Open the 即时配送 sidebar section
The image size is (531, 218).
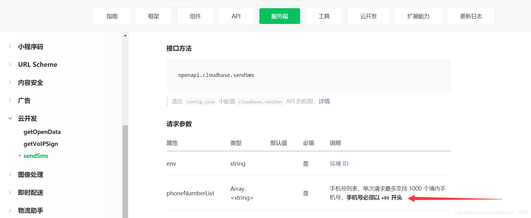coord(31,192)
